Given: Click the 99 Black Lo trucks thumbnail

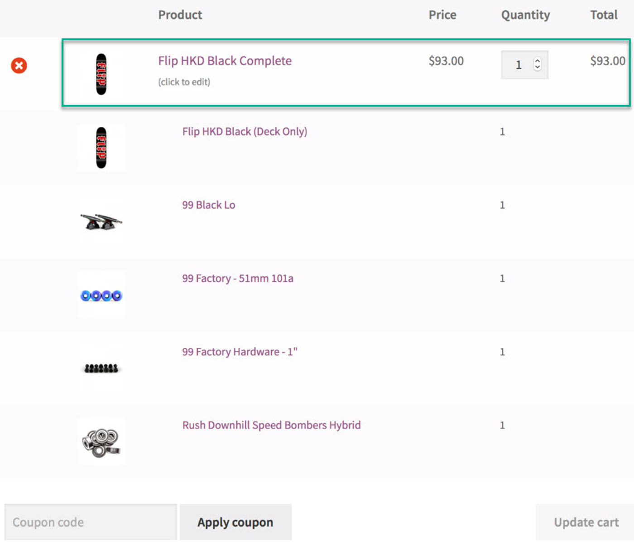Looking at the screenshot, I should [x=101, y=221].
